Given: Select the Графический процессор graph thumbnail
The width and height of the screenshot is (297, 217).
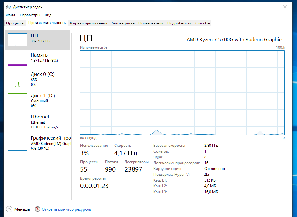Looking at the screenshot, I should [18, 143].
